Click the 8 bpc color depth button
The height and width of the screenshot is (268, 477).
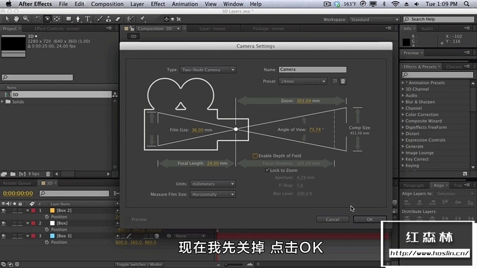[34, 174]
